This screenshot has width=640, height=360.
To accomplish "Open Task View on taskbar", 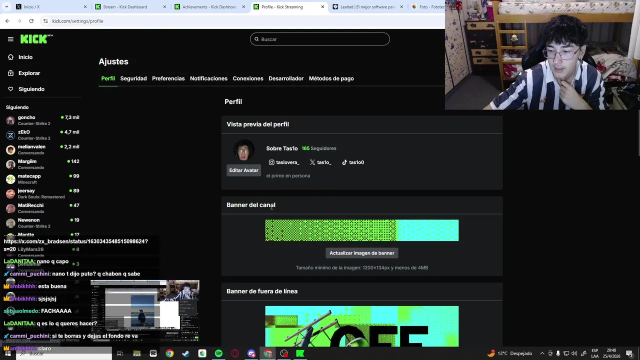I will pyautogui.click(x=120, y=353).
